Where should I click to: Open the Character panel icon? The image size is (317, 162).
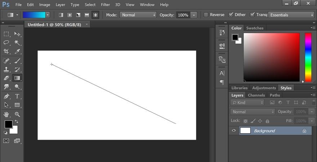click(x=222, y=73)
